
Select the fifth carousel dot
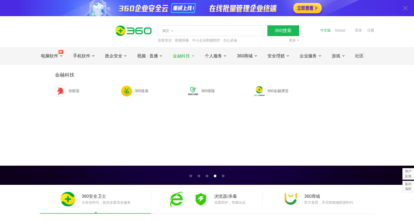(x=223, y=176)
